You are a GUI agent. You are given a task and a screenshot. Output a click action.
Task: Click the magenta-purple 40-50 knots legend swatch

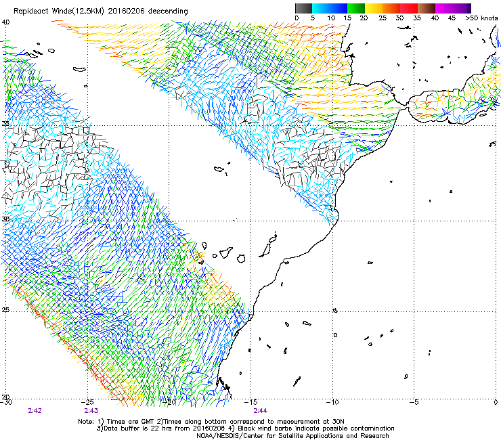click(x=453, y=8)
